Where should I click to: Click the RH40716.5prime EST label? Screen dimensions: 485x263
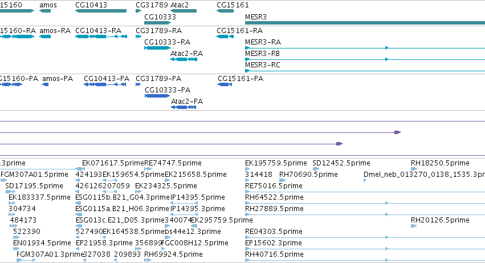(274, 254)
